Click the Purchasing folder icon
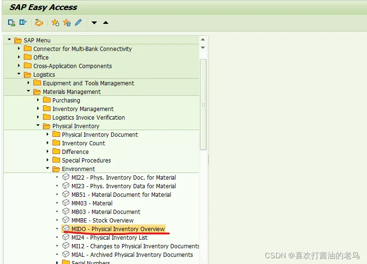The image size is (367, 264). [47, 100]
